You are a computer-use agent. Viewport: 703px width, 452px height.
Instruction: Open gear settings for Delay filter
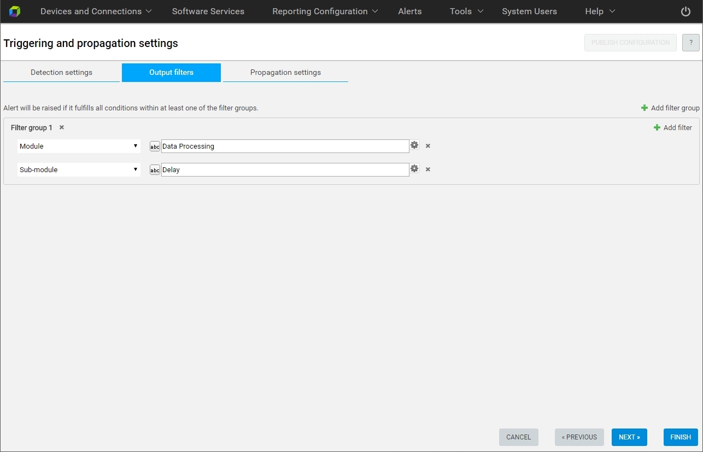pyautogui.click(x=414, y=169)
